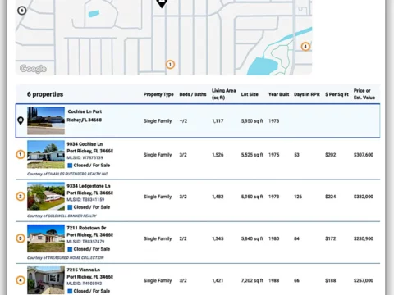The width and height of the screenshot is (394, 295).
Task: Sort by Days in RPR column header
Action: click(x=307, y=94)
